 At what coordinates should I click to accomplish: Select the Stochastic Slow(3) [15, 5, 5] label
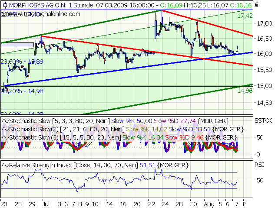pyautogui.click(x=65, y=138)
